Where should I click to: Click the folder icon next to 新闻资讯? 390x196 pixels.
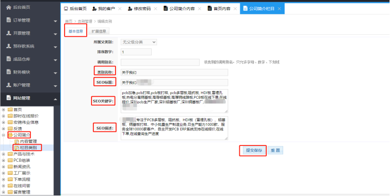[x=10, y=166]
